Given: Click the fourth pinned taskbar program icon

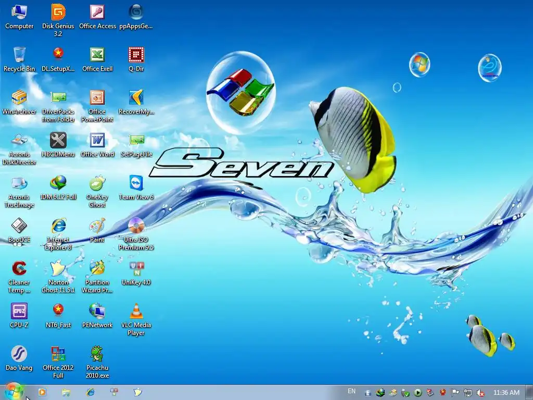Looking at the screenshot, I should (x=114, y=392).
